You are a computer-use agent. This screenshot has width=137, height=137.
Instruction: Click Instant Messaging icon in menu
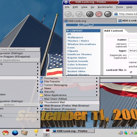click(41, 85)
